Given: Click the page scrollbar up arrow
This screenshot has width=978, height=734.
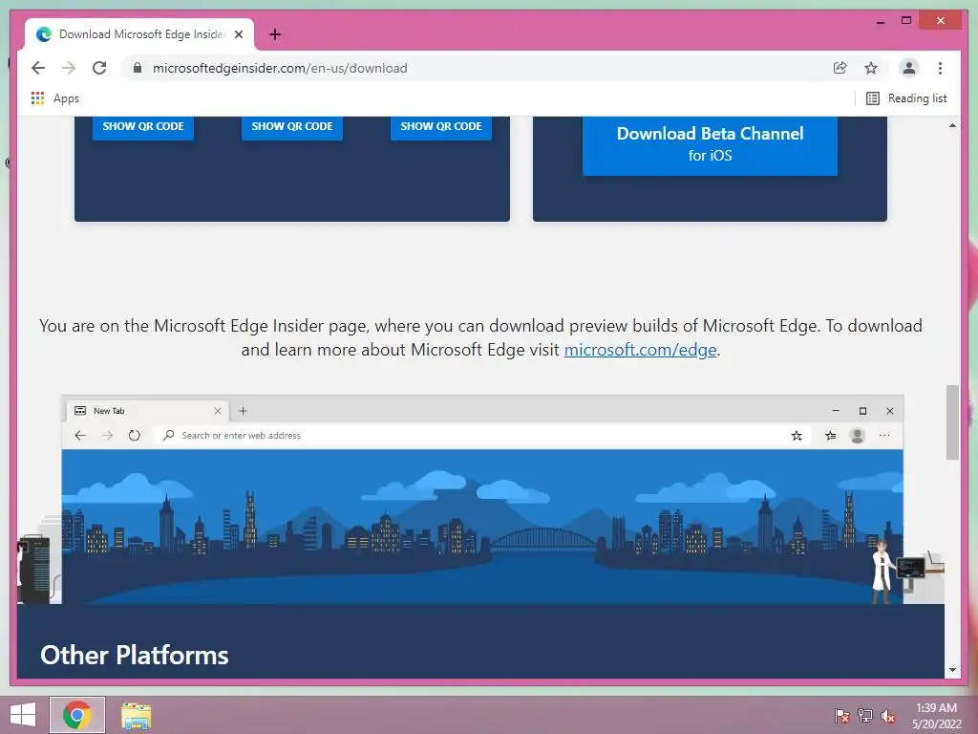Looking at the screenshot, I should 952,125.
